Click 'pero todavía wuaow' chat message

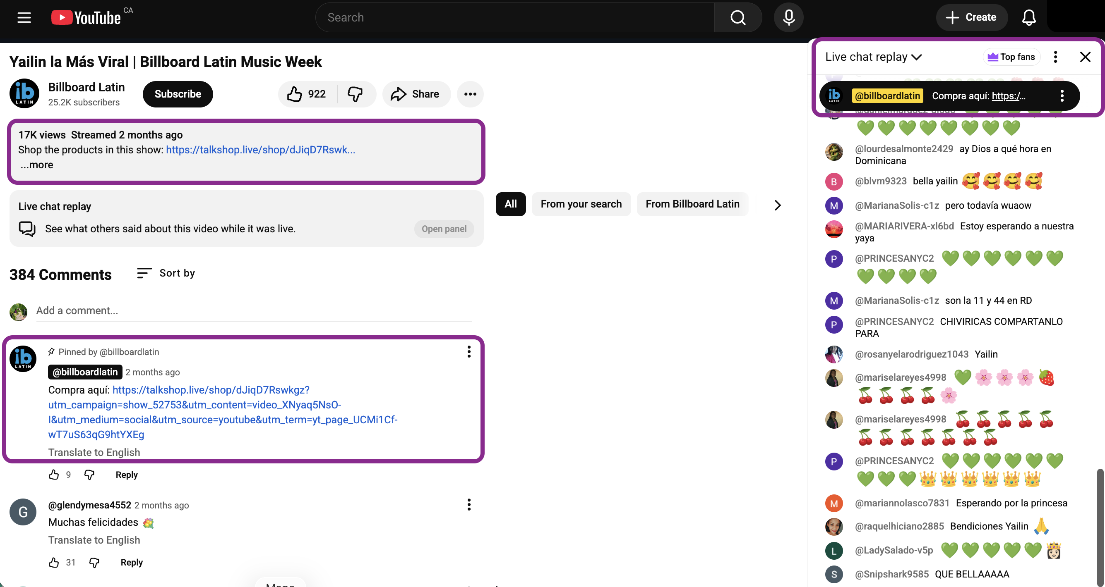(x=988, y=205)
